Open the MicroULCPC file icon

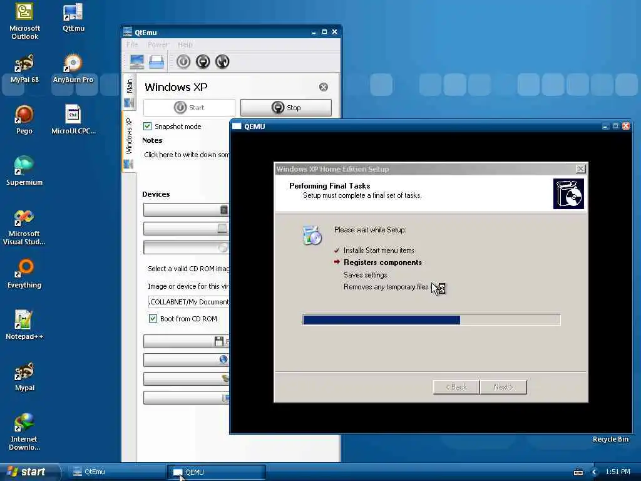click(73, 120)
